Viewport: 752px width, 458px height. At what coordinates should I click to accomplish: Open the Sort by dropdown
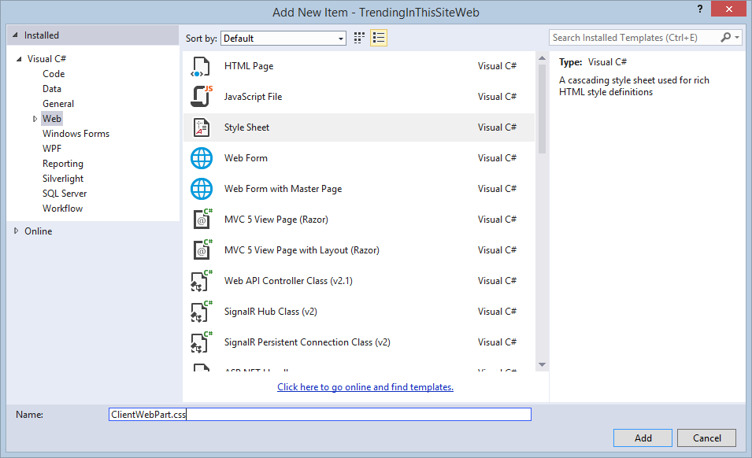coord(283,39)
